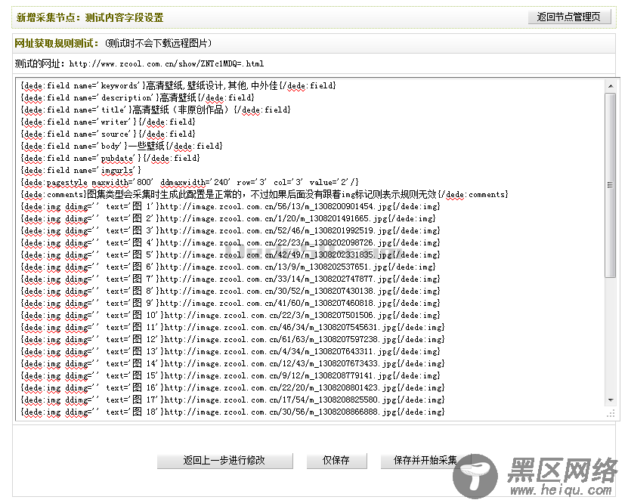
Task: Click the textarea scrollbar down arrow
Action: coord(611,401)
